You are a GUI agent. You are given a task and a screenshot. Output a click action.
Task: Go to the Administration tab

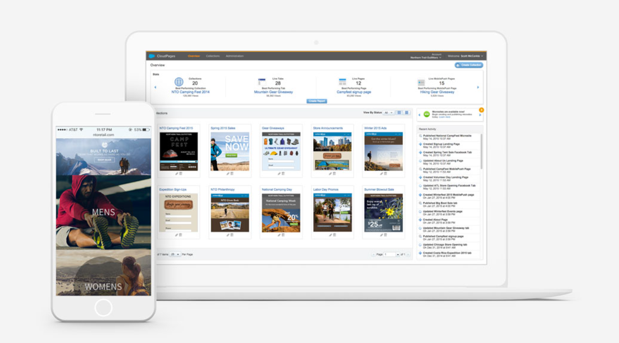[235, 56]
